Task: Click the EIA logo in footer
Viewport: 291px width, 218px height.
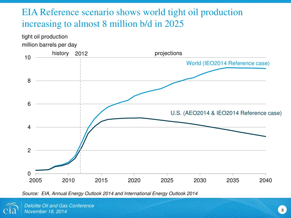Action: pos(10,209)
